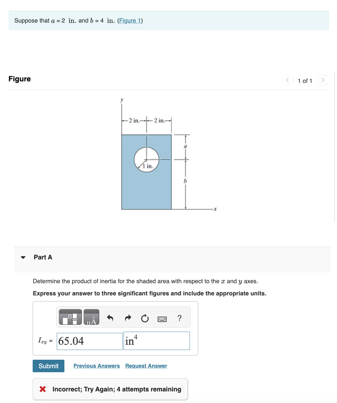Select the in^4 units field

pyautogui.click(x=157, y=341)
